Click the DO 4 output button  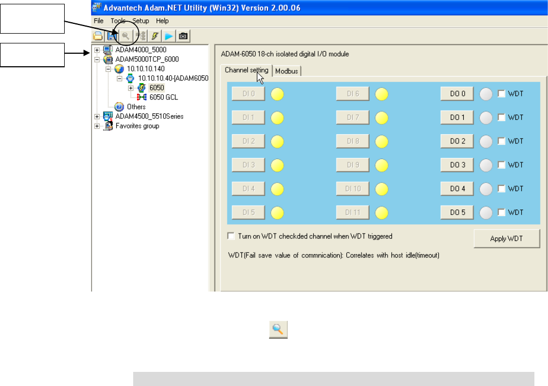pos(457,189)
